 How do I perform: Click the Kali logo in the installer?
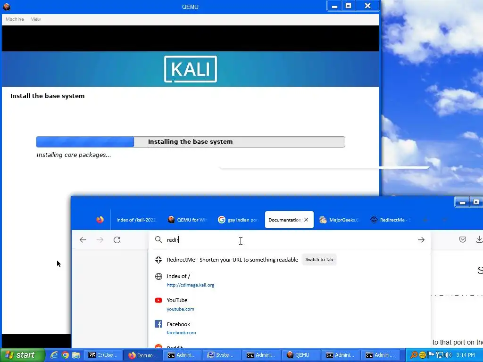tap(191, 69)
